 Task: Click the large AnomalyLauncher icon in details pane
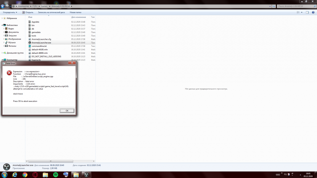(7, 167)
